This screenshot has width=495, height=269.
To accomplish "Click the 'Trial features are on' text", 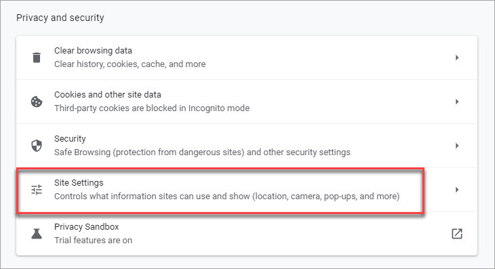I will [93, 241].
